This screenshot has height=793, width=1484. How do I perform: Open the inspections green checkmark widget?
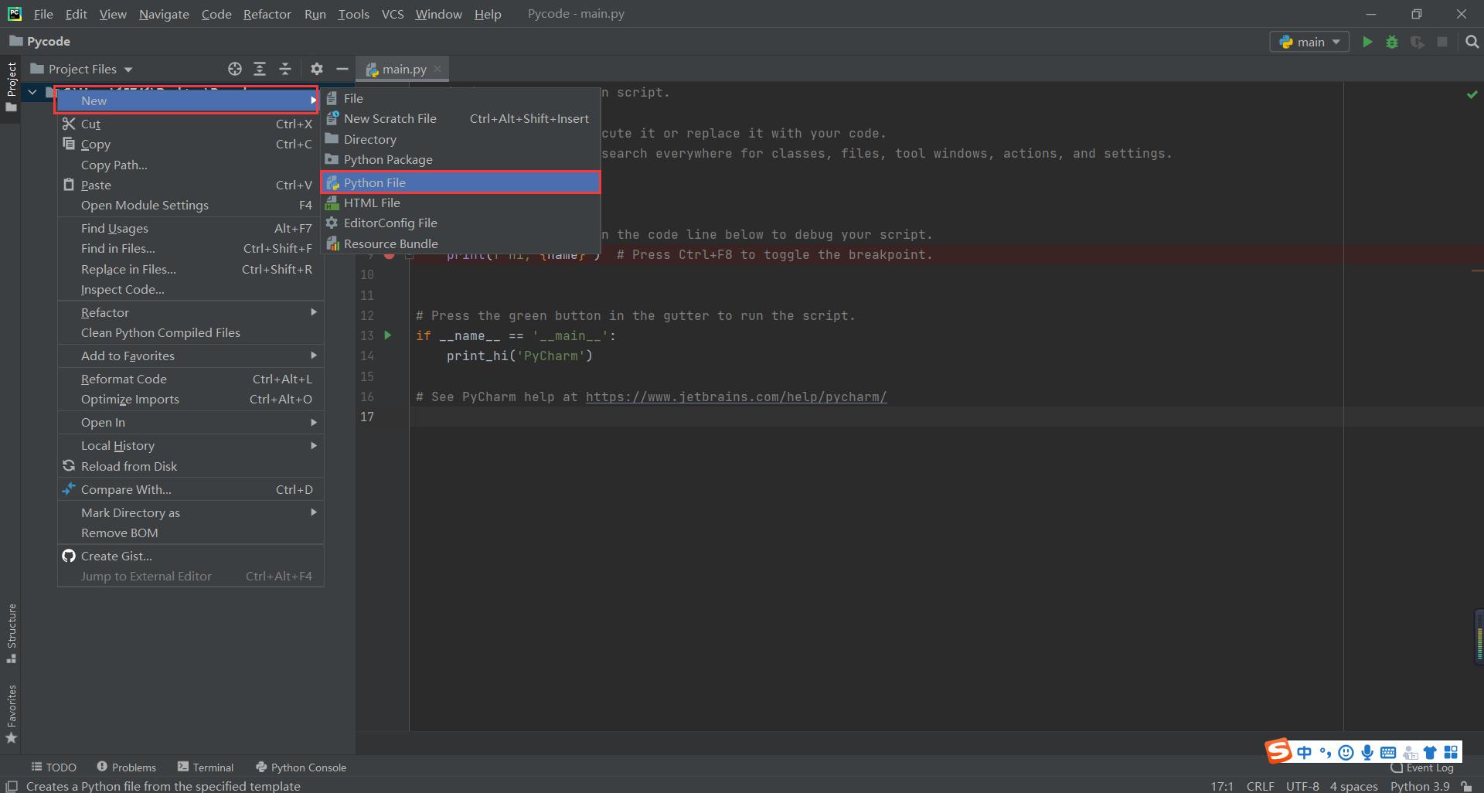tap(1472, 94)
